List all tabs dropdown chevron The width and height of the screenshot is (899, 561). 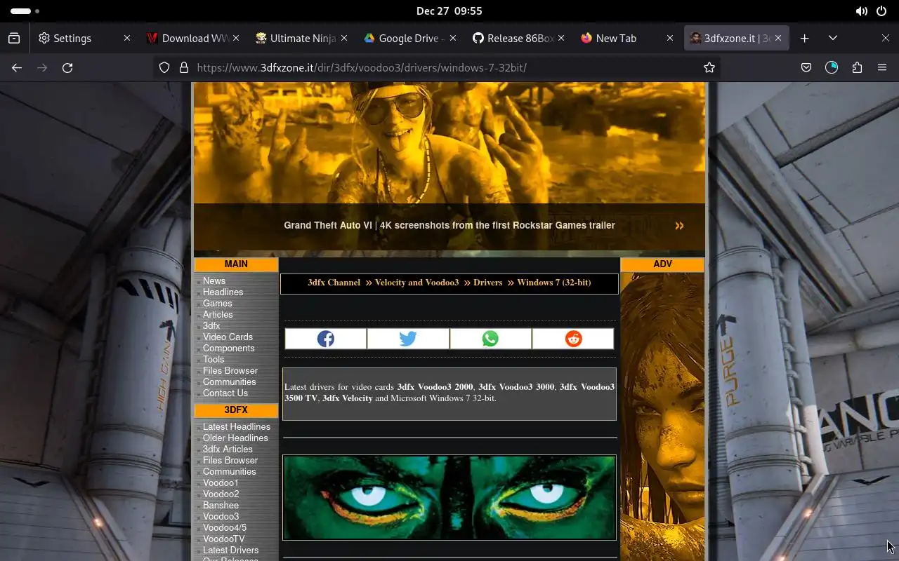click(833, 39)
